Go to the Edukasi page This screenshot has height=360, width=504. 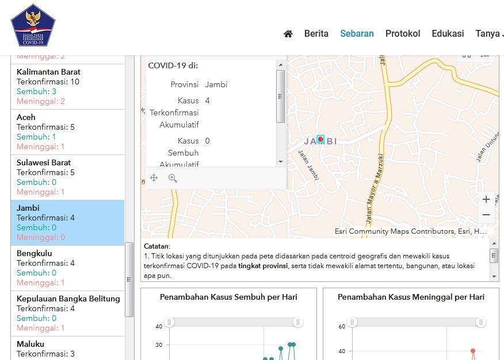coord(448,34)
